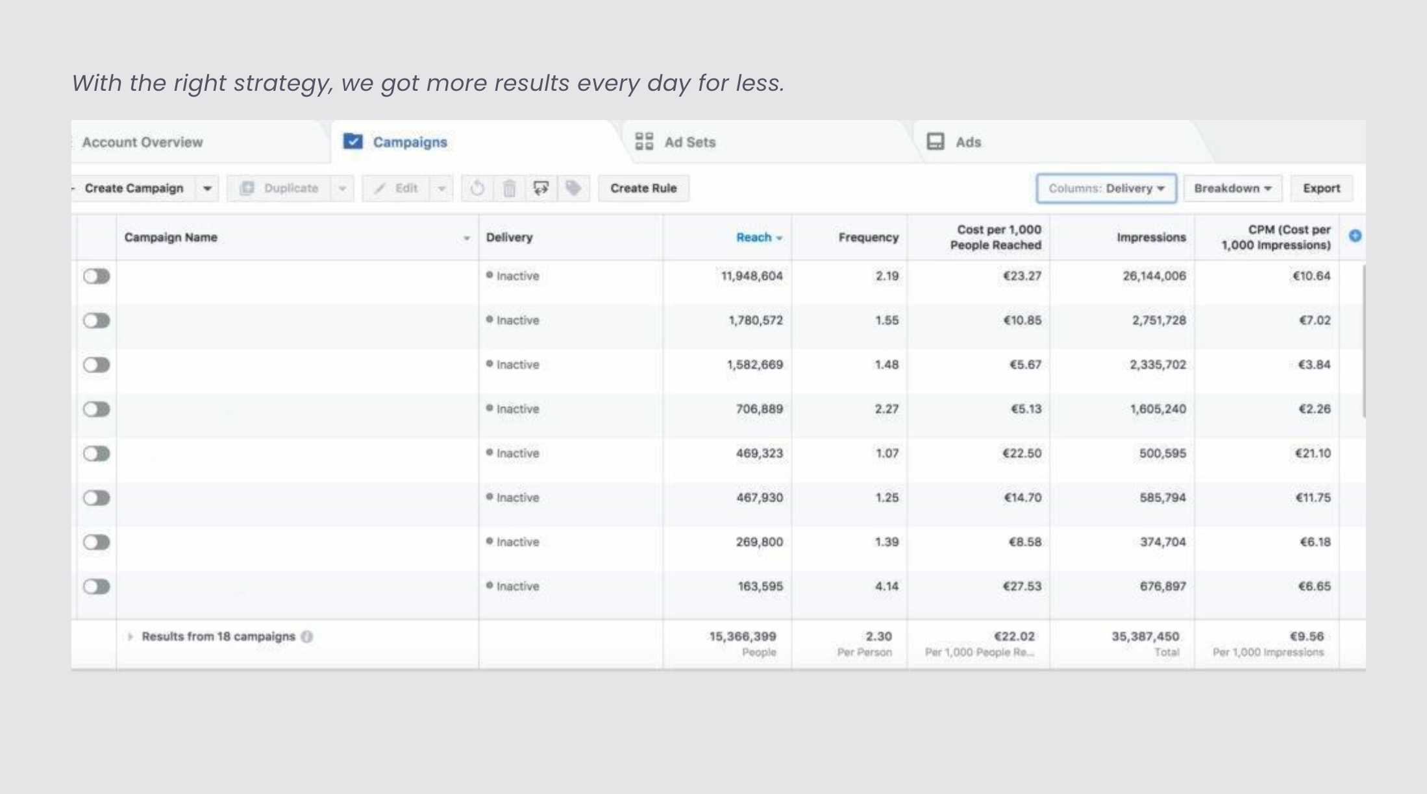Click Cost per 1,000 People Reached header
Viewport: 1427px width, 794px height.
pos(995,237)
